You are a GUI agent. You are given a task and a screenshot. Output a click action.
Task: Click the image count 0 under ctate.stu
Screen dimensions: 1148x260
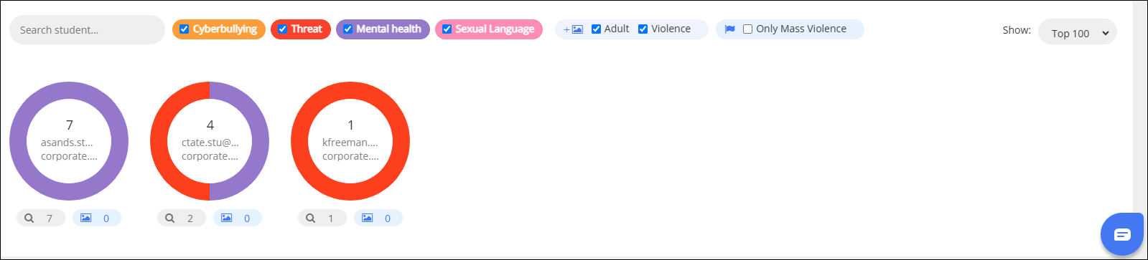(x=247, y=218)
